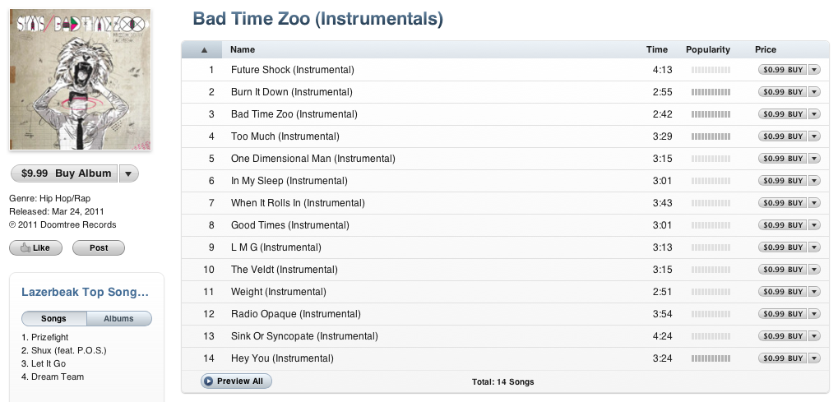Buy Burn It Down for $0.99
The width and height of the screenshot is (838, 402).
click(x=783, y=92)
